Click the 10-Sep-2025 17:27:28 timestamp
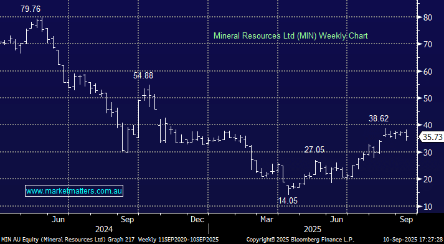 [x=413, y=240]
